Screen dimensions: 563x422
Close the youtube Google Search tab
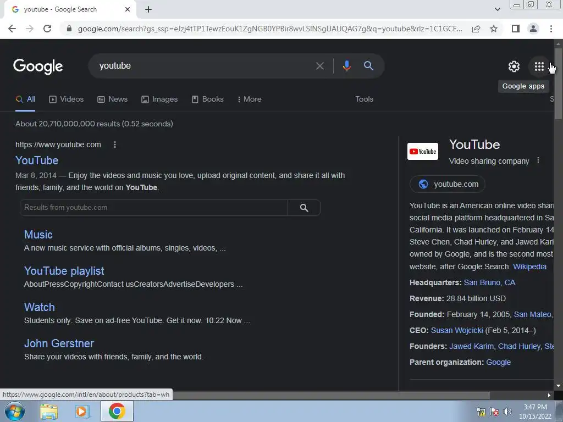click(x=128, y=9)
